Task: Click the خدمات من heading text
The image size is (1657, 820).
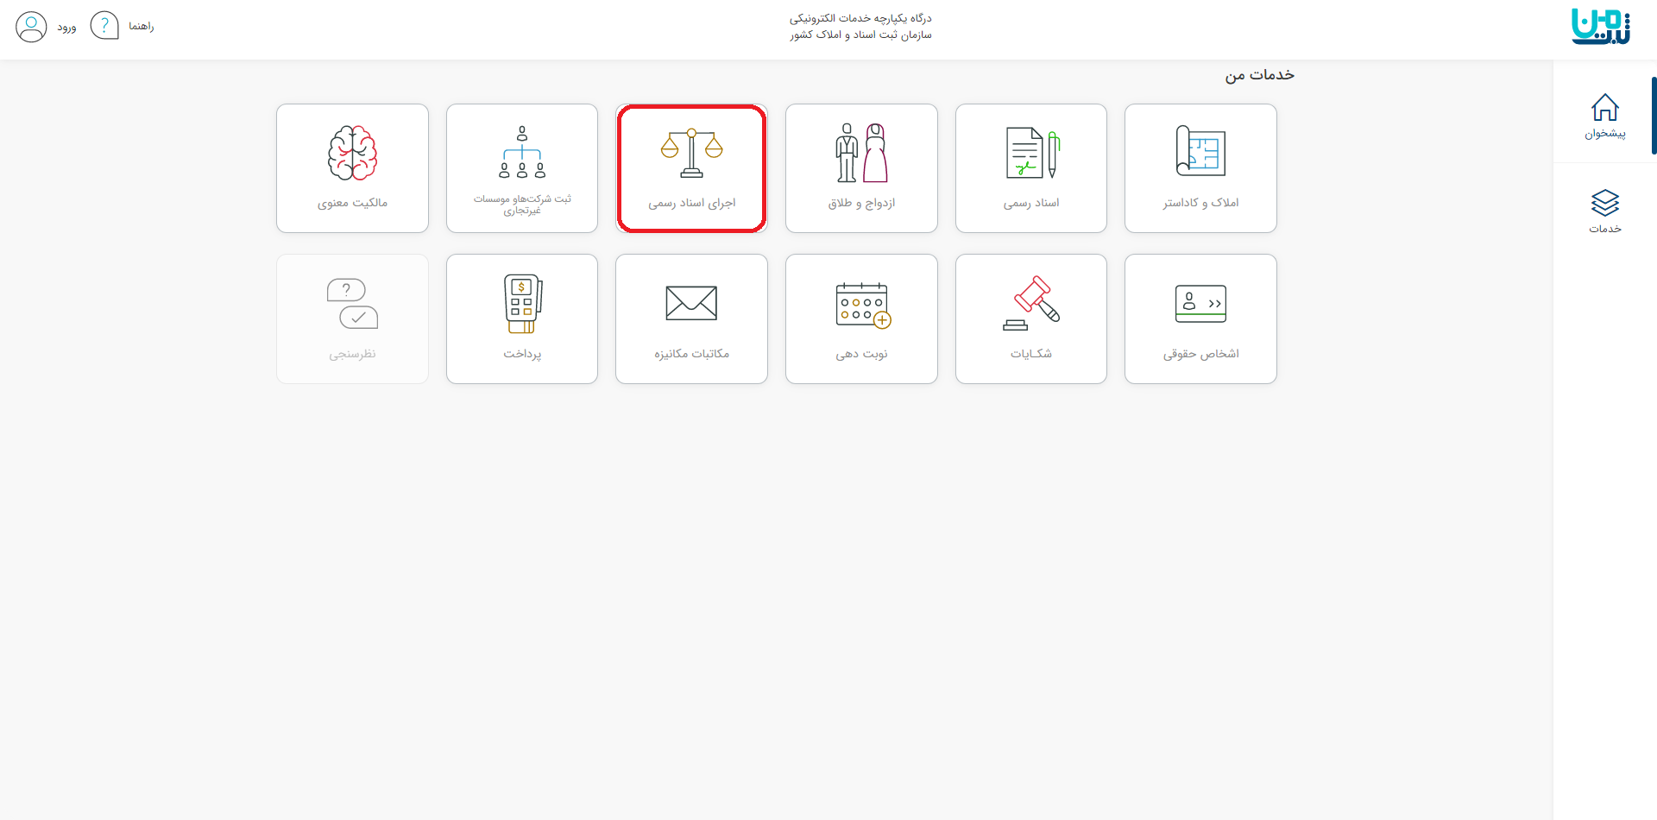Action: point(1259,75)
